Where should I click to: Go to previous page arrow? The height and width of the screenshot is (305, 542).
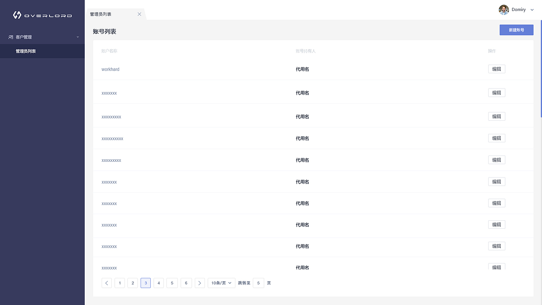point(107,283)
